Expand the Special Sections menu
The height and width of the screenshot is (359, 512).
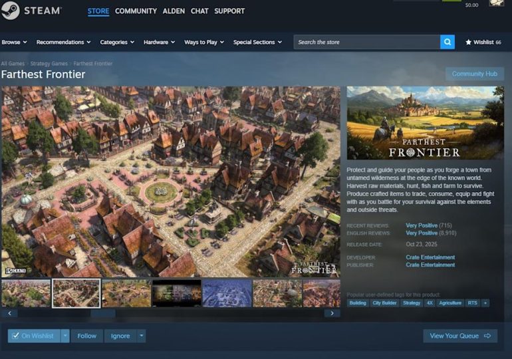click(x=257, y=42)
